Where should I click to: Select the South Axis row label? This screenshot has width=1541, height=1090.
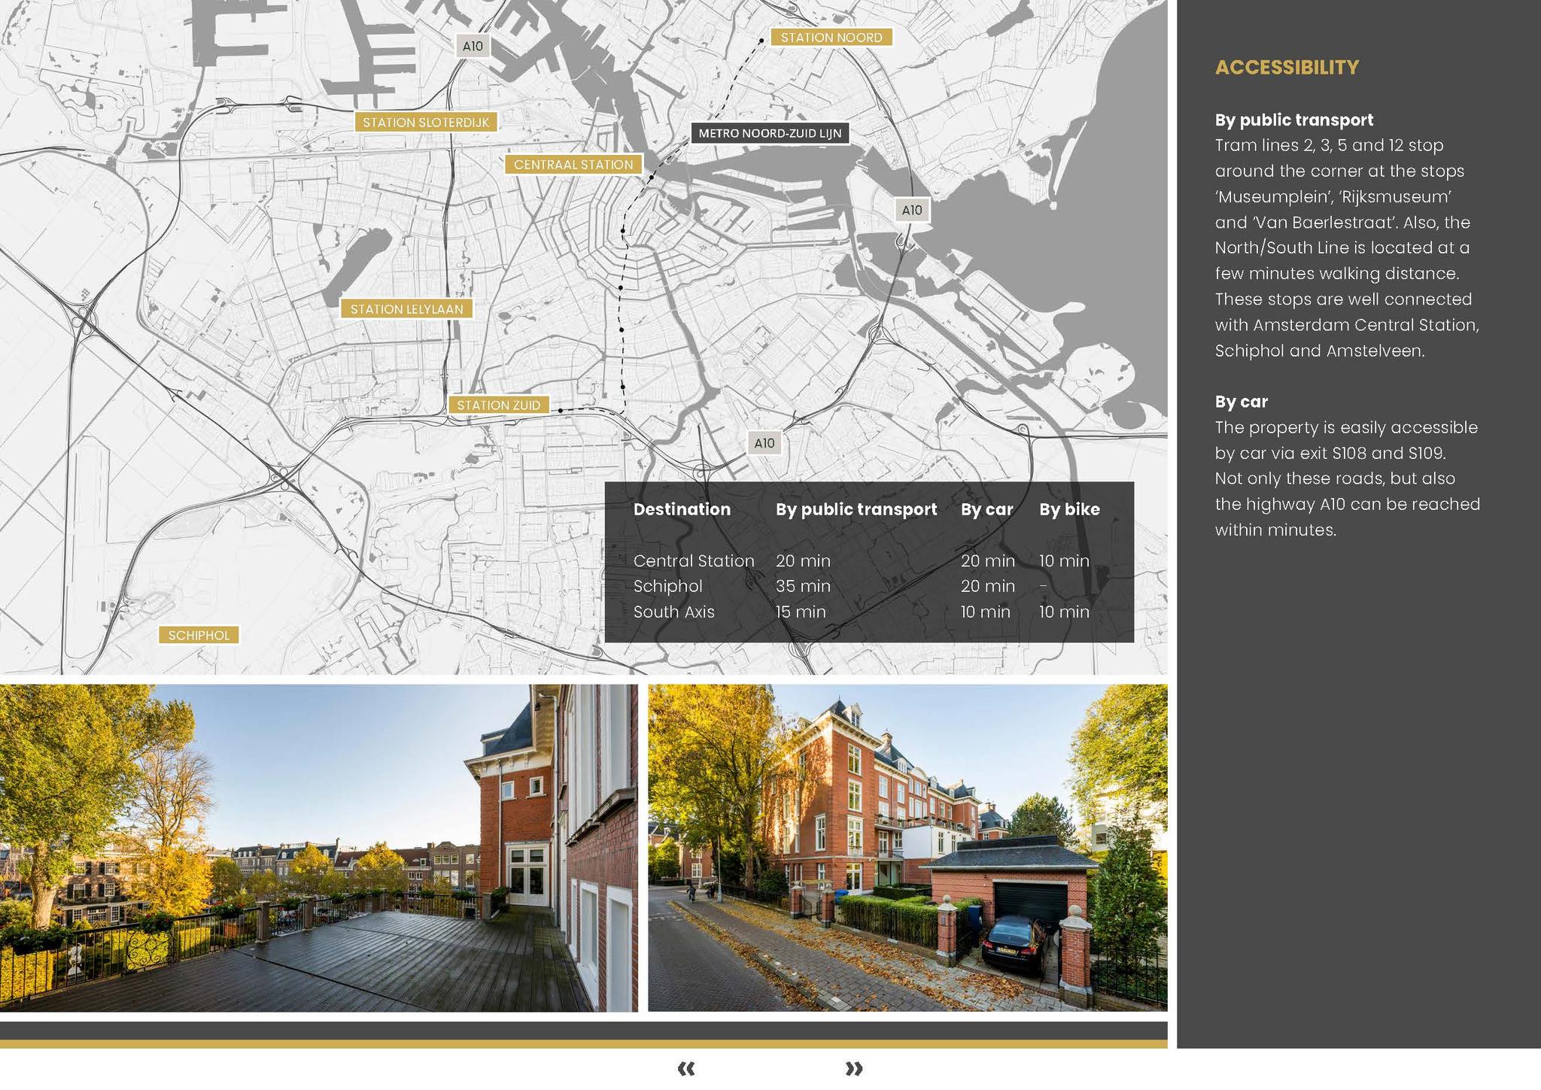[x=674, y=612]
